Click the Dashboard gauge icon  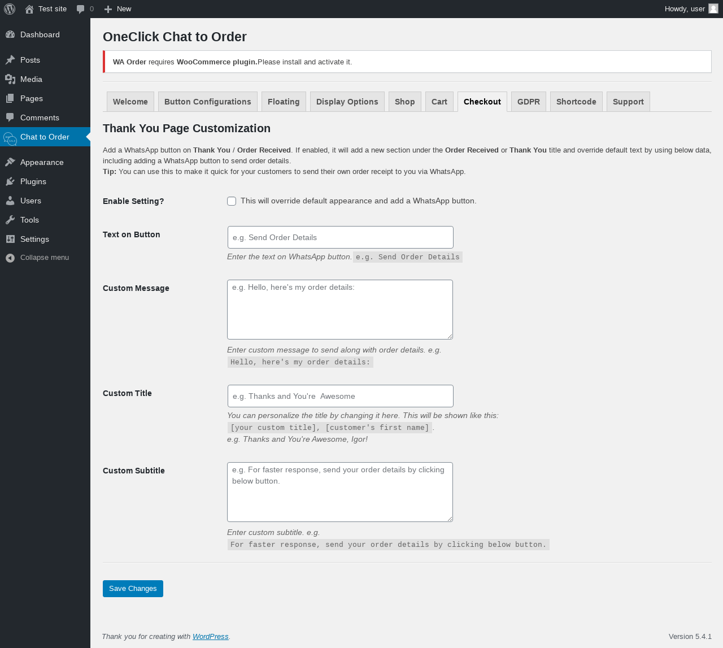coord(10,34)
